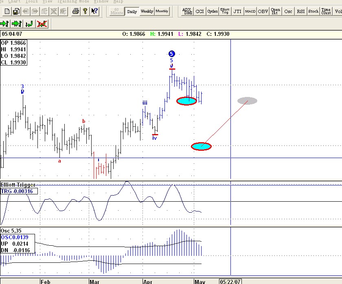Open help with the yellow question mark icon
The height and width of the screenshot is (284, 342).
[85, 11]
